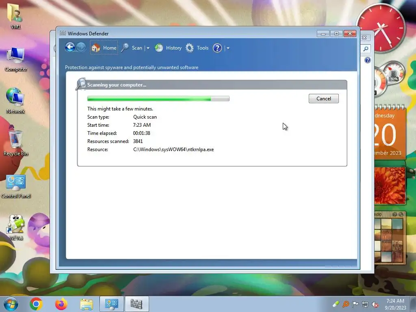The image size is (416, 312).
Task: Select the Recycle Bin desktop icon
Action: click(16, 143)
